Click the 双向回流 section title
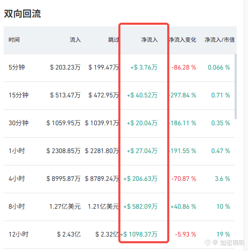The image size is (248, 251). tap(23, 13)
